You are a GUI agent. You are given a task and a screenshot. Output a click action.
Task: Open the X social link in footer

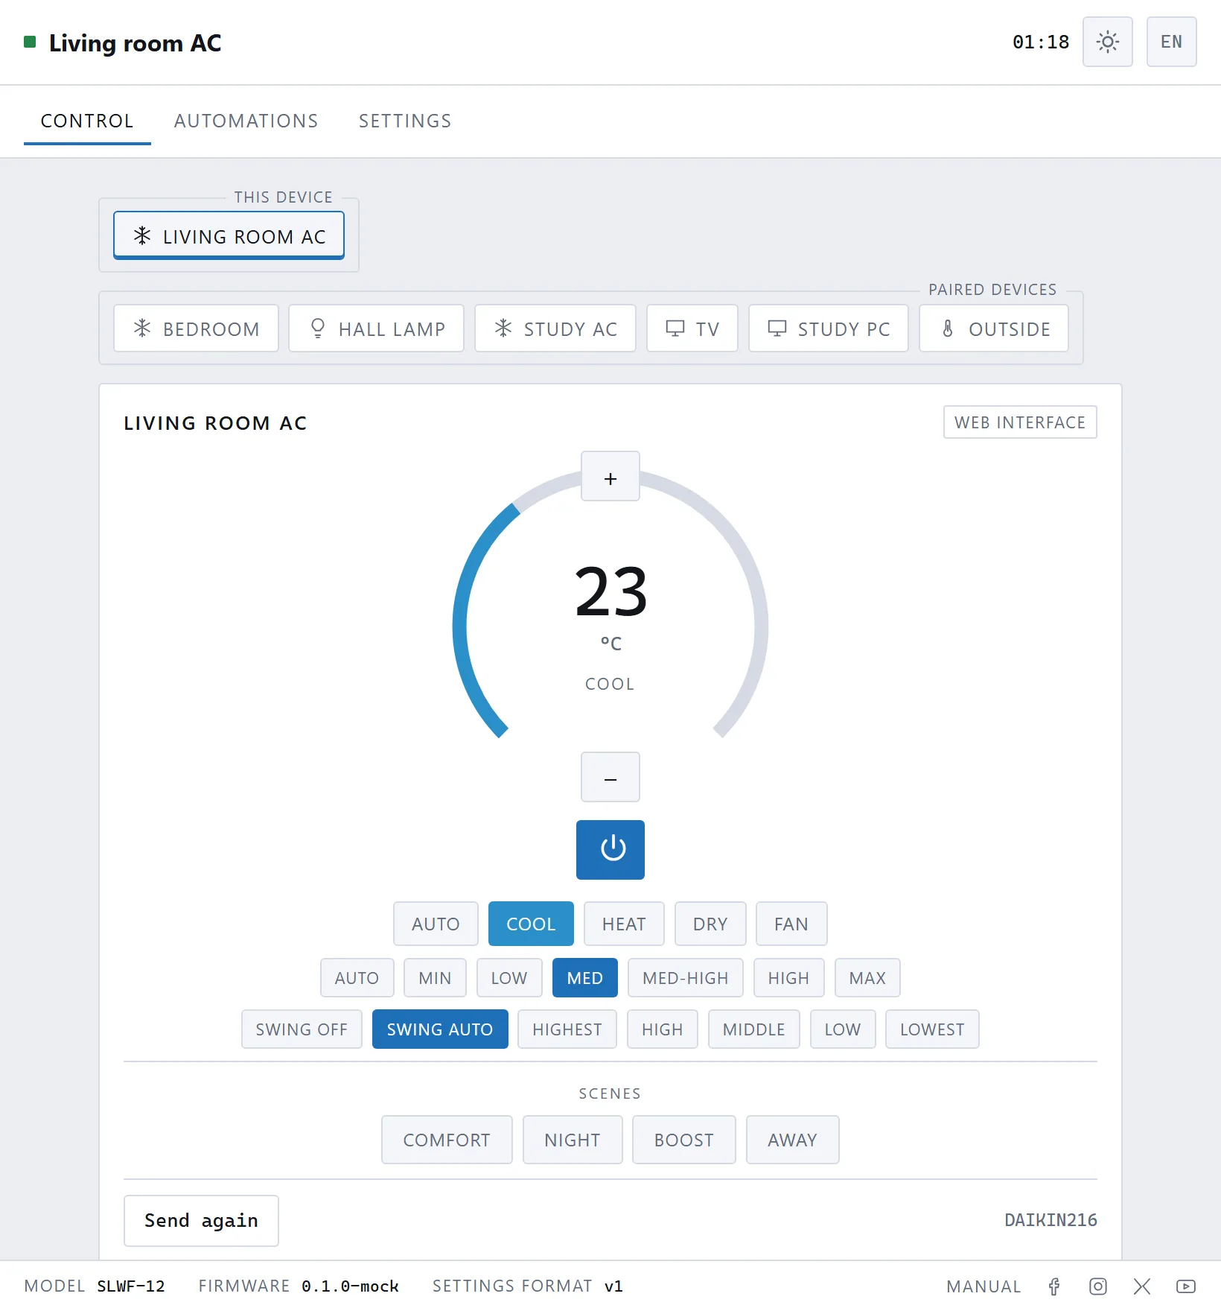1141,1286
